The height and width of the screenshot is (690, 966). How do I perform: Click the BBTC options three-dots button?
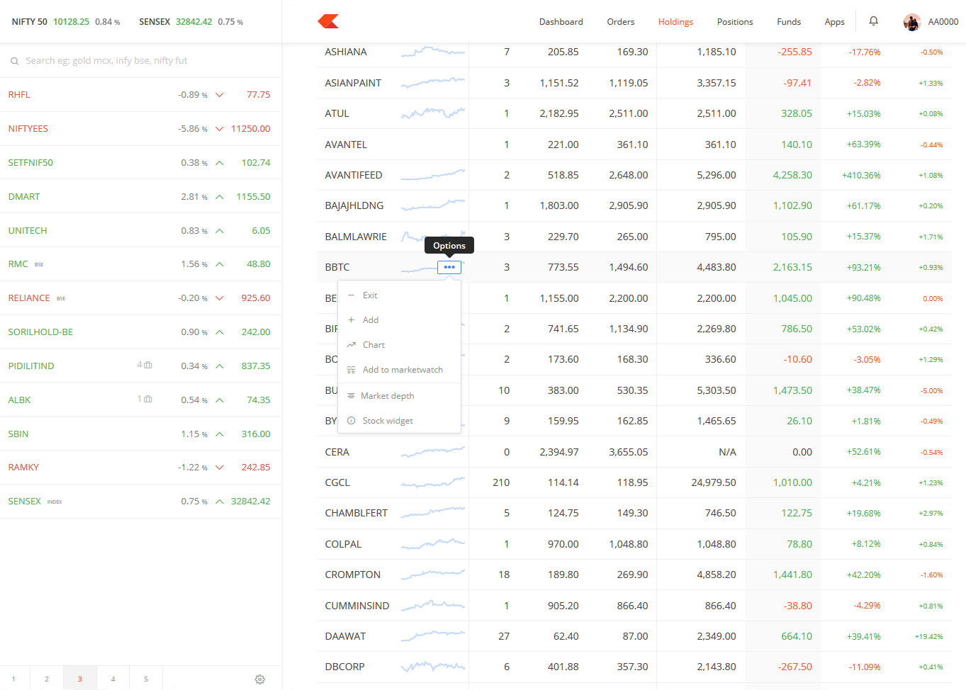click(x=449, y=267)
